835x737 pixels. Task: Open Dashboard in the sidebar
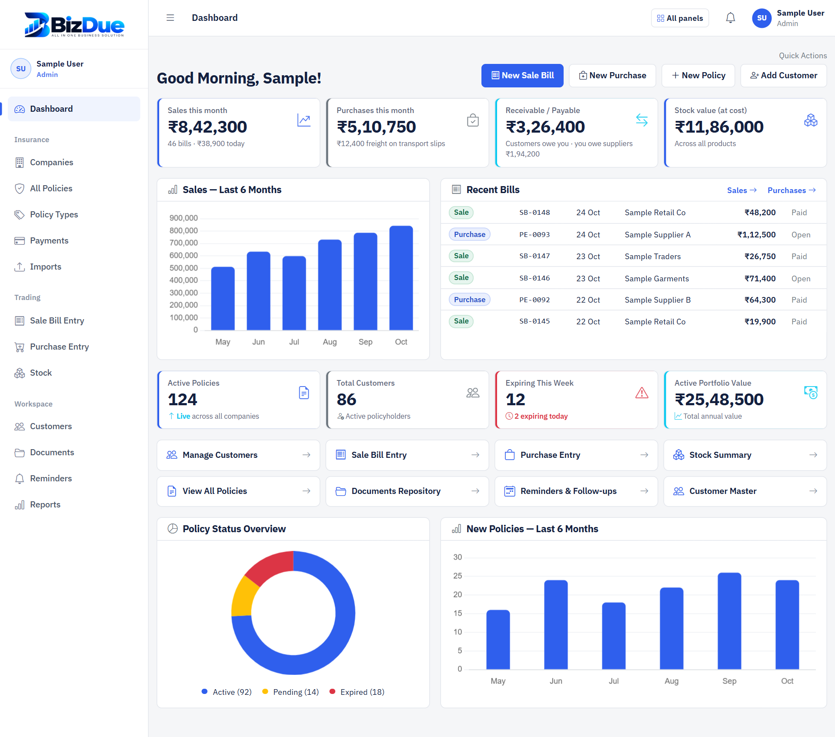74,109
